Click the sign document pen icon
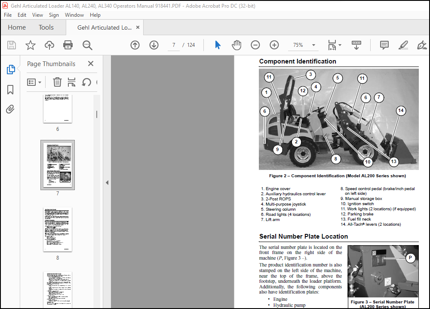 [x=422, y=45]
